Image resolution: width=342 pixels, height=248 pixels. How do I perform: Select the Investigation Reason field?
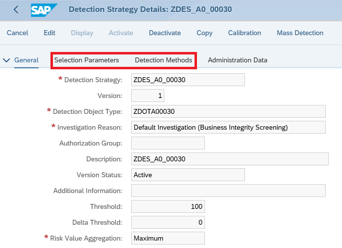tap(228, 127)
